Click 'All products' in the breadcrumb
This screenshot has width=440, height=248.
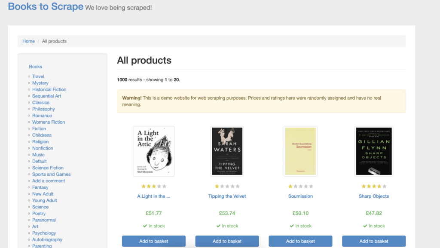click(x=54, y=41)
